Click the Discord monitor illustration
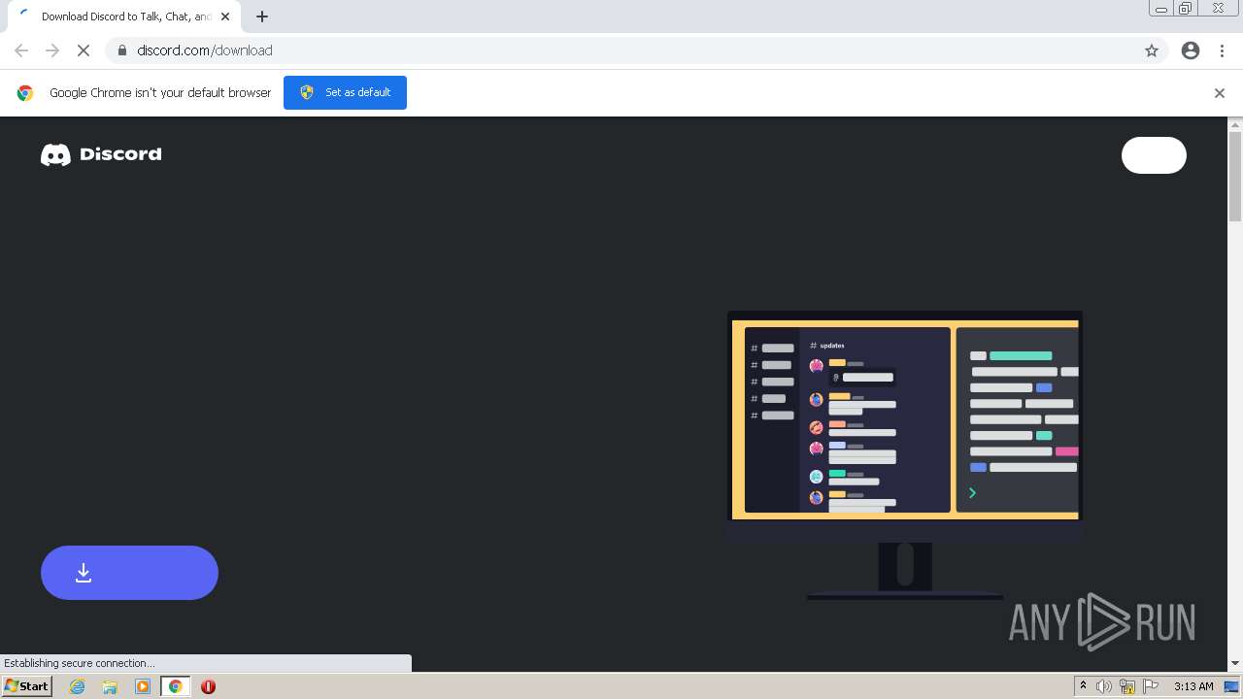This screenshot has height=699, width=1243. 904,454
